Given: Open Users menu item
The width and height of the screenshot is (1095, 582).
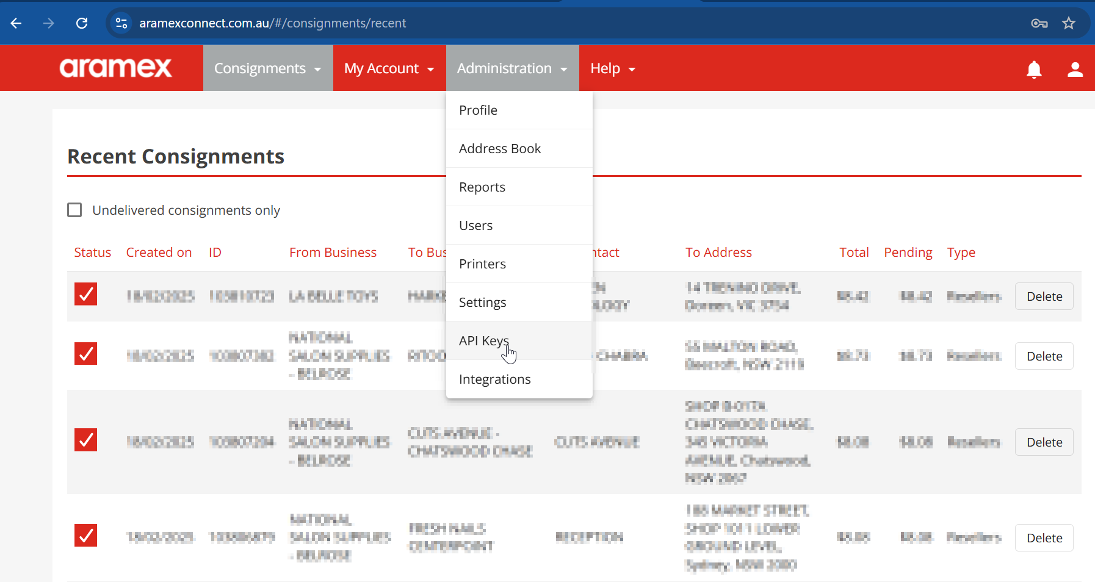Looking at the screenshot, I should pyautogui.click(x=519, y=226).
